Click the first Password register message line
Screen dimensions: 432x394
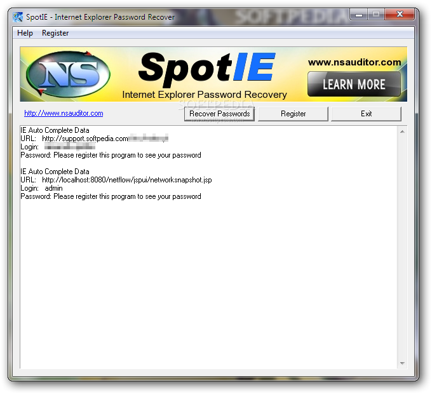[111, 155]
